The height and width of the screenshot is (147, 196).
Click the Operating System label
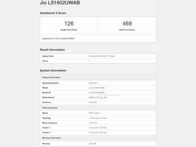tap(50, 83)
